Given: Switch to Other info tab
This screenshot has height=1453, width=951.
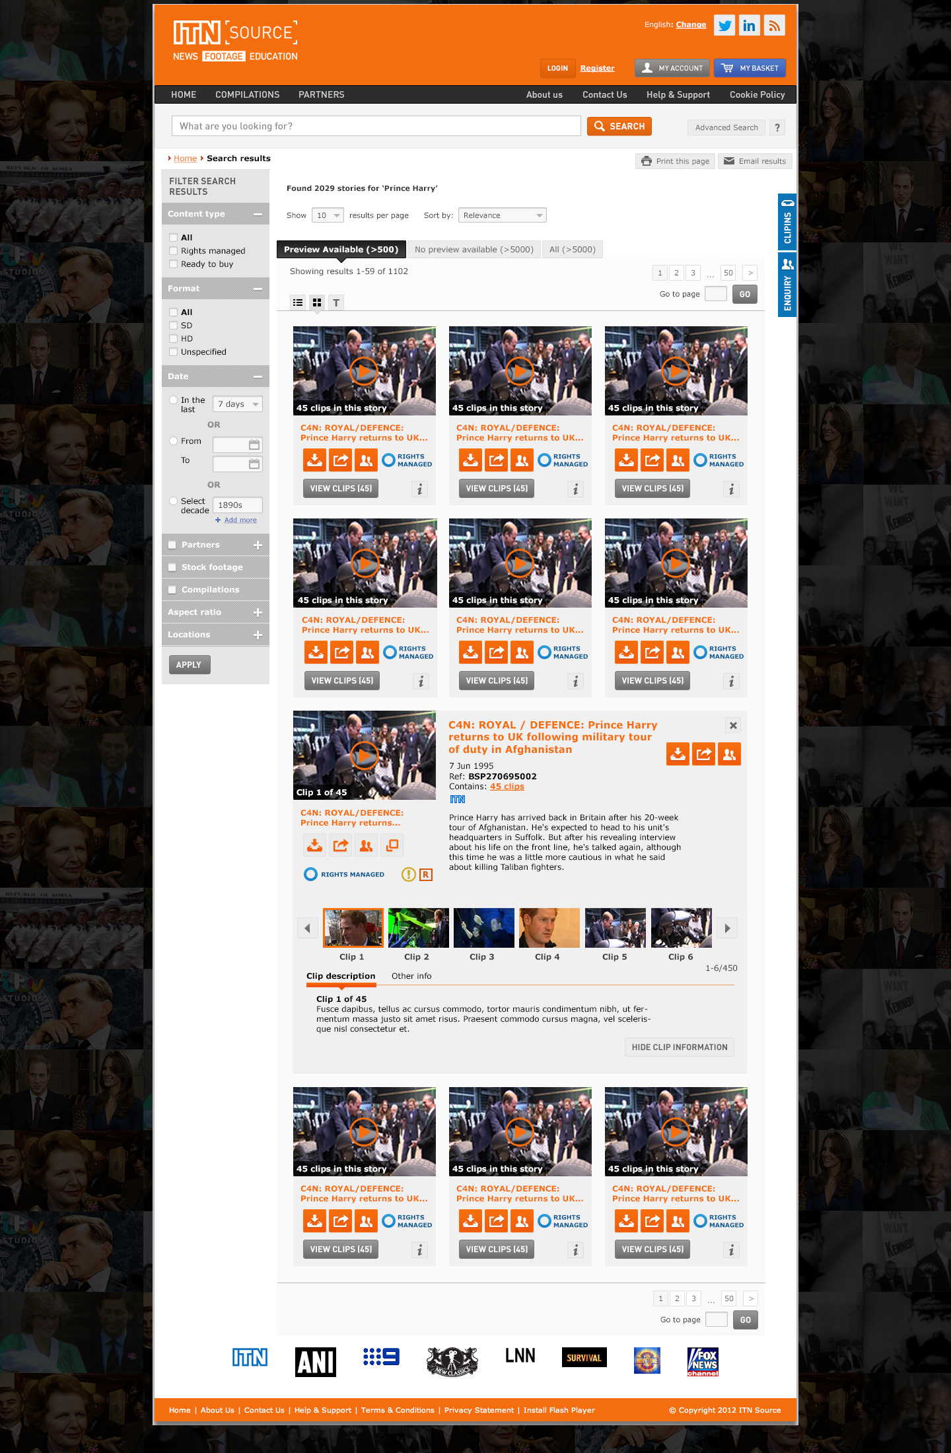Looking at the screenshot, I should click(x=411, y=976).
